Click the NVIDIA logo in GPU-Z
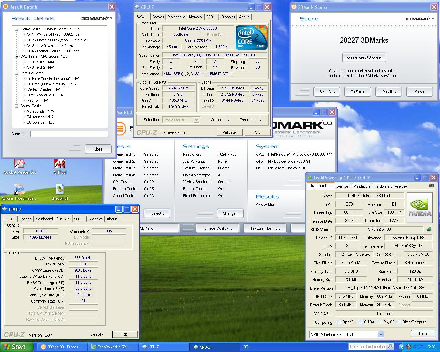 [419, 208]
